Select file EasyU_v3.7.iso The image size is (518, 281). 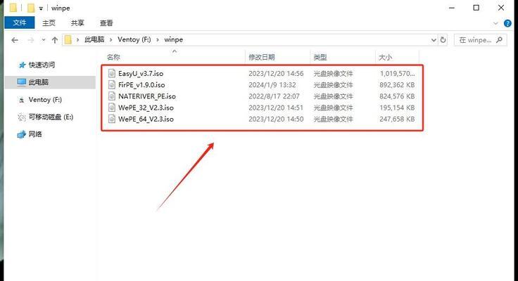pos(141,74)
